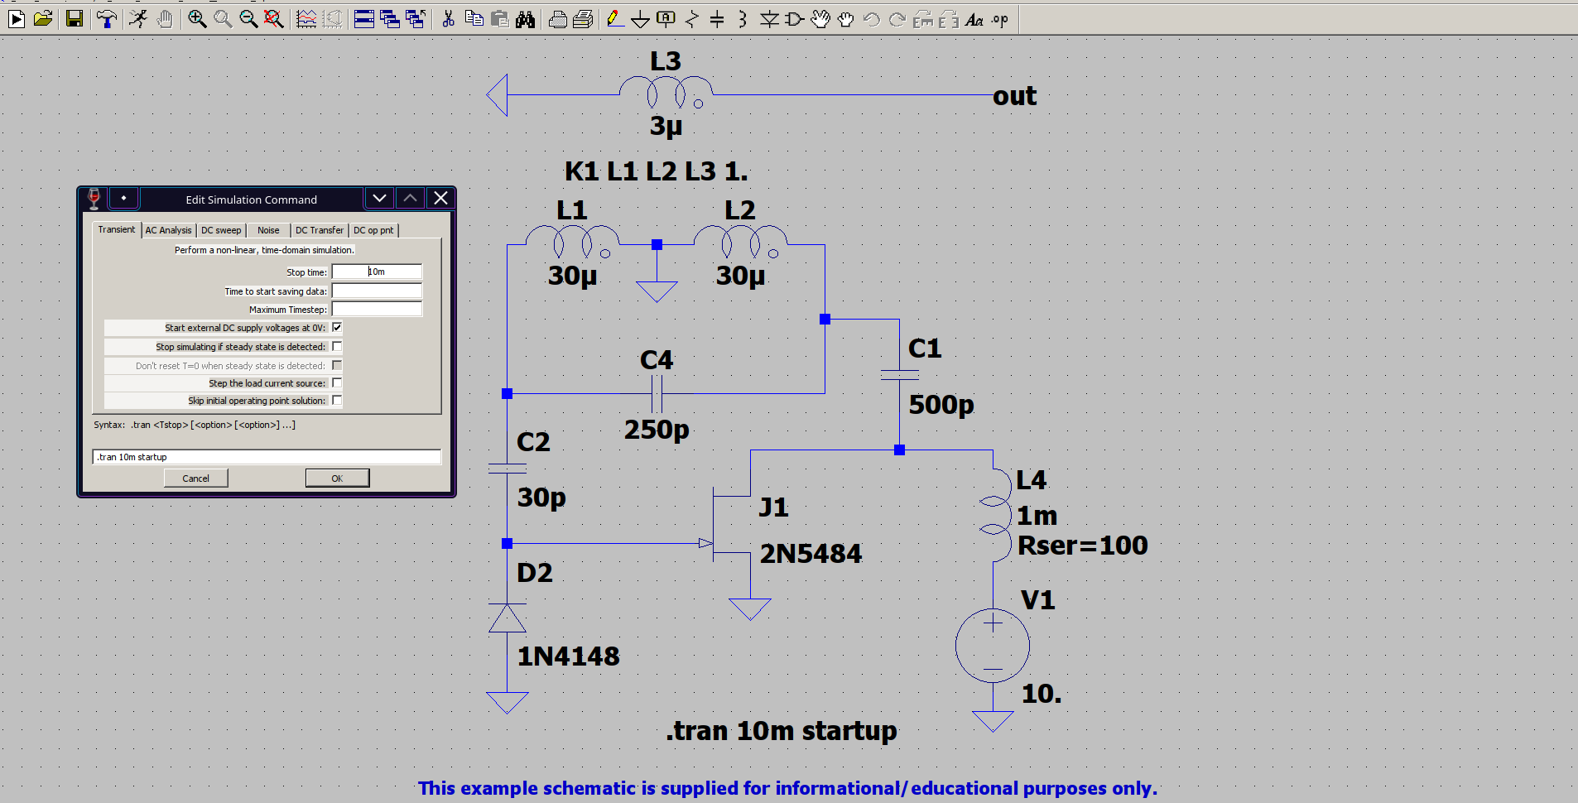Open the component gate icon

click(795, 19)
